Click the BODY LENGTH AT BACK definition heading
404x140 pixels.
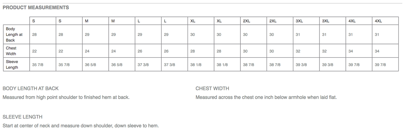(31, 89)
